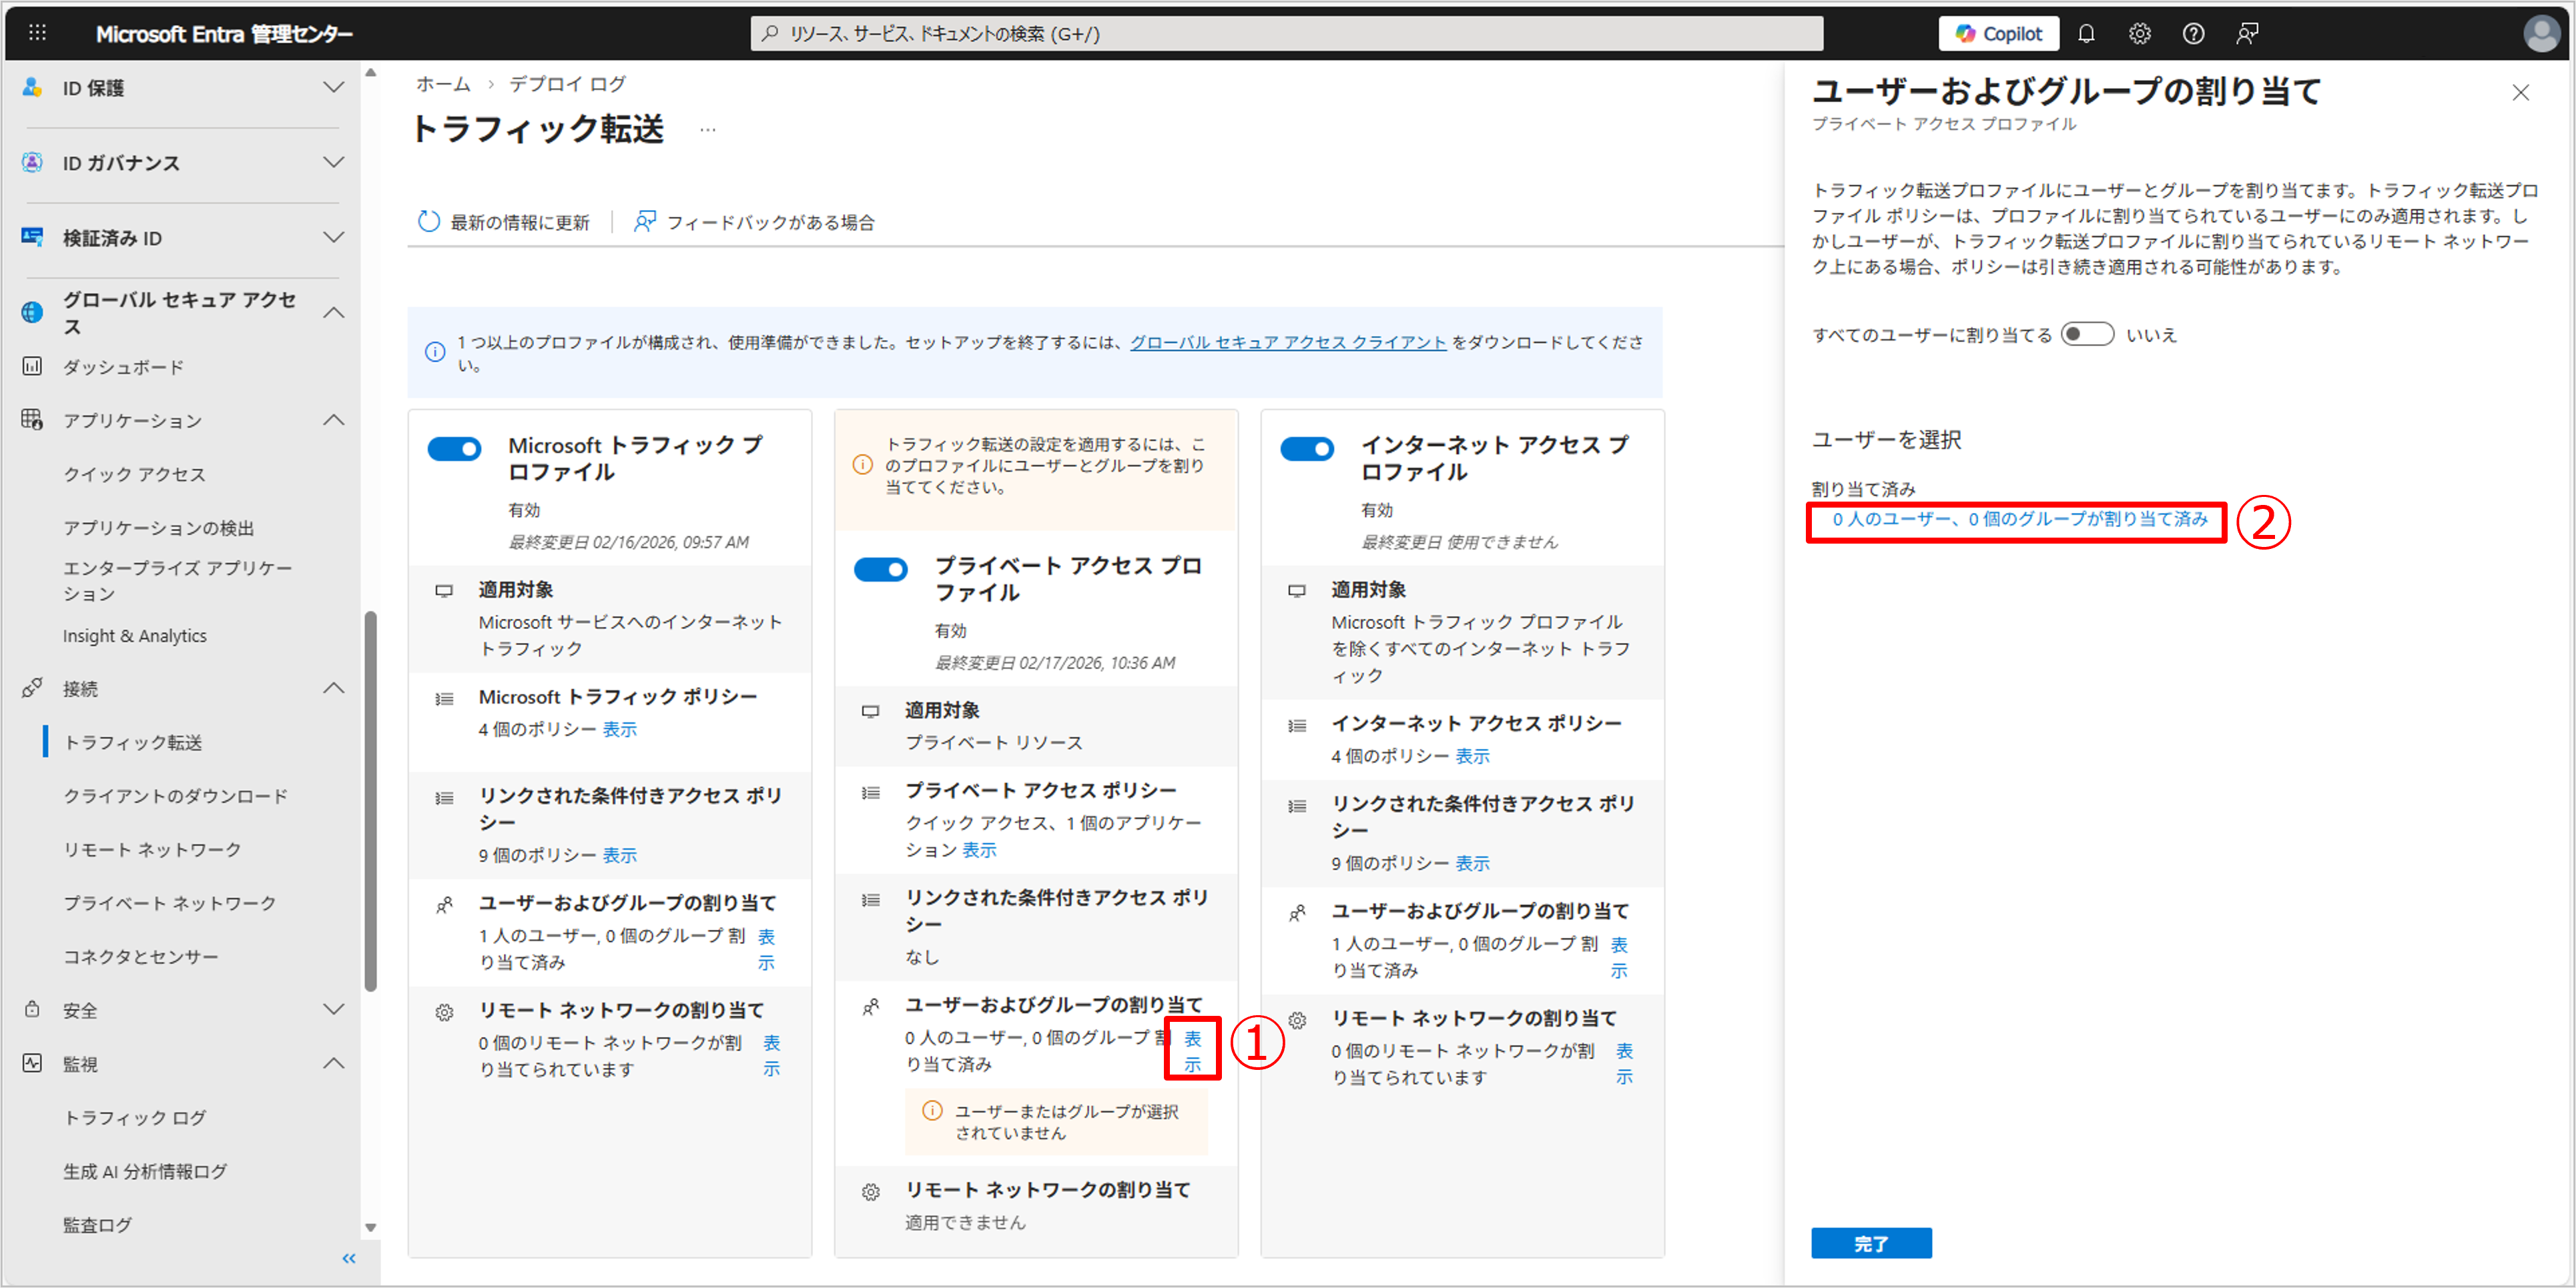Open the settings gear in header
Viewport: 2576px width, 1288px height.
[2139, 33]
